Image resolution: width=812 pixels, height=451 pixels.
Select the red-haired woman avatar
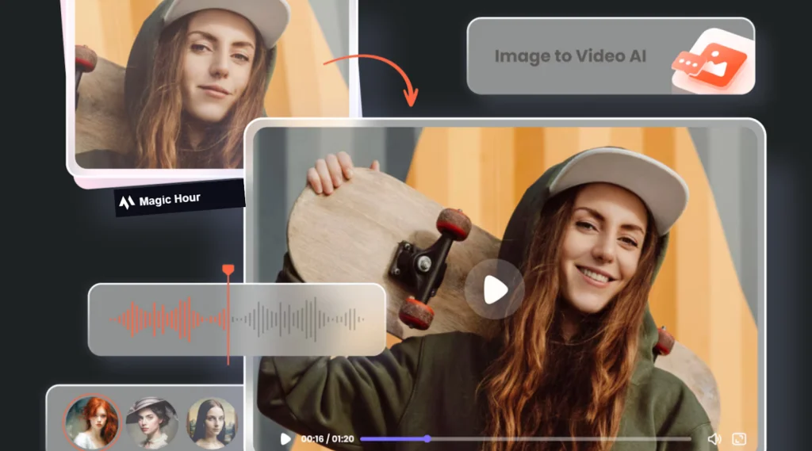tap(92, 422)
